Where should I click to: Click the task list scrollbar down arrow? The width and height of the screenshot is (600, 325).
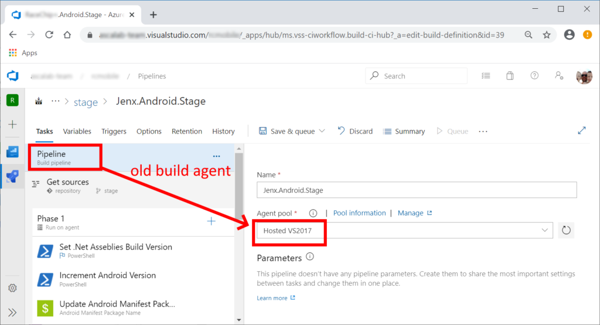click(x=239, y=320)
